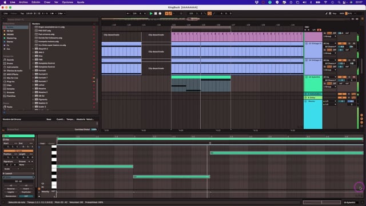Open the All Ins input dropdown on Synth track
Screen dimensions: 366x206
(x=330, y=77)
